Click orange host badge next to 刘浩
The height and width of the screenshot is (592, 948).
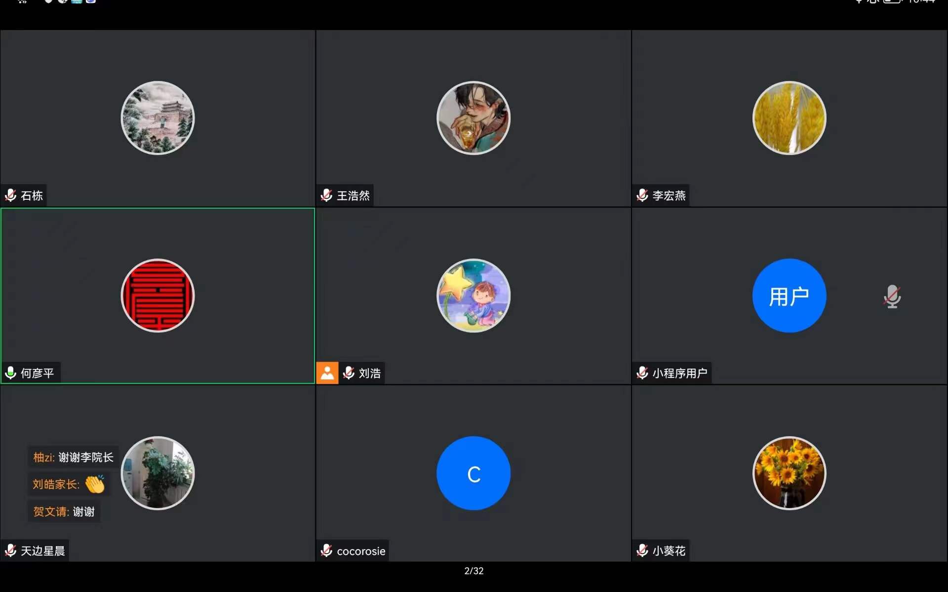click(327, 373)
